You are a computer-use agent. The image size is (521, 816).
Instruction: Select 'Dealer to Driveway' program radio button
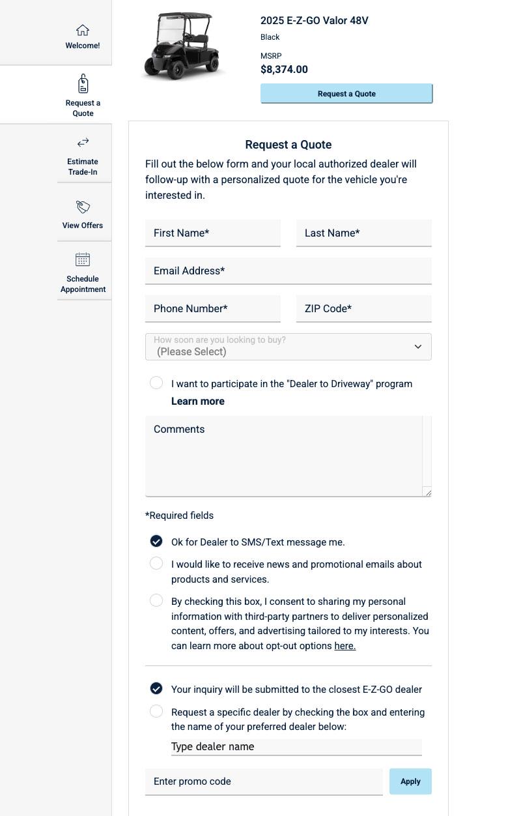(x=156, y=383)
